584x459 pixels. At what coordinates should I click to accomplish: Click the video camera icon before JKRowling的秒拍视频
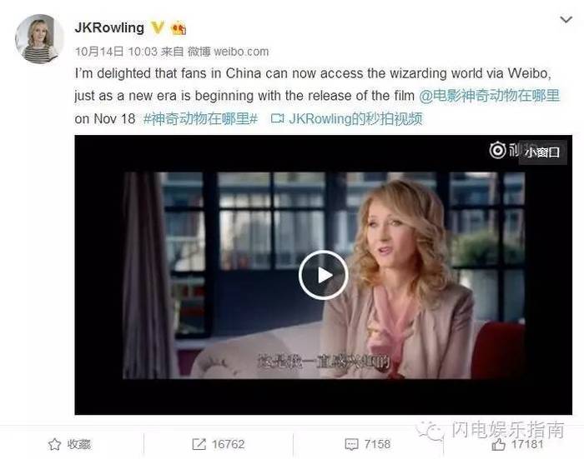click(277, 119)
